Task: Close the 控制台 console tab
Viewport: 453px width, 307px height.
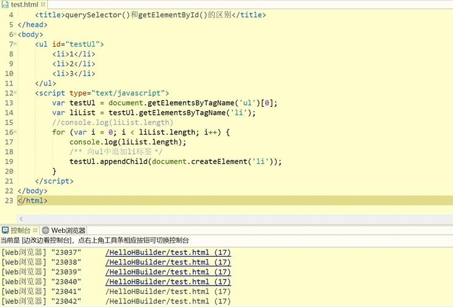Action: [x=35, y=230]
